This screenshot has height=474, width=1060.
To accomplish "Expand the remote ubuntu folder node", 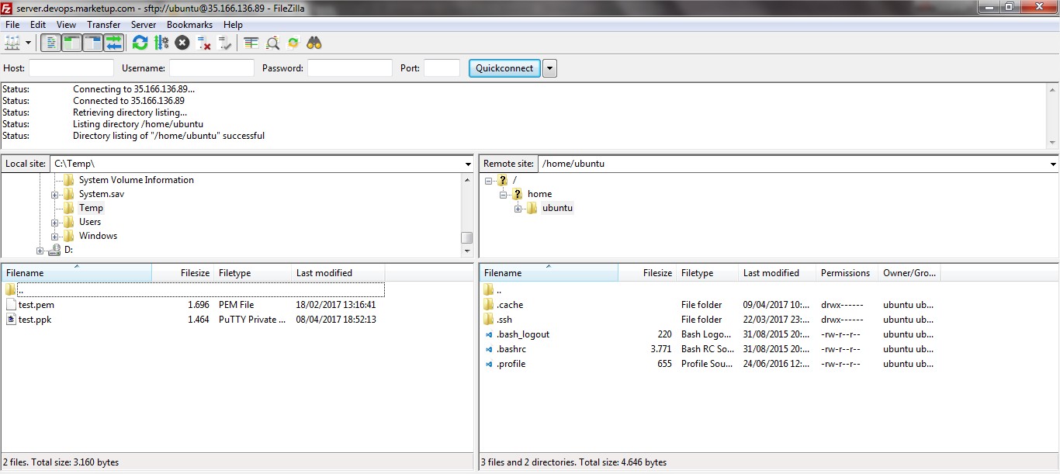I will (x=518, y=209).
